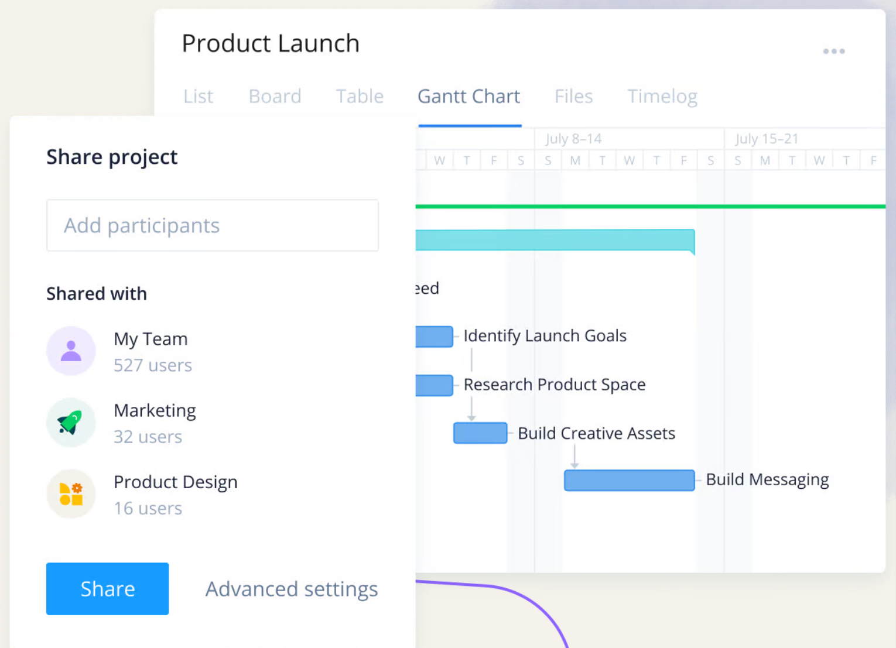Viewport: 896px width, 648px height.
Task: Open Advanced settings link
Action: (x=292, y=589)
